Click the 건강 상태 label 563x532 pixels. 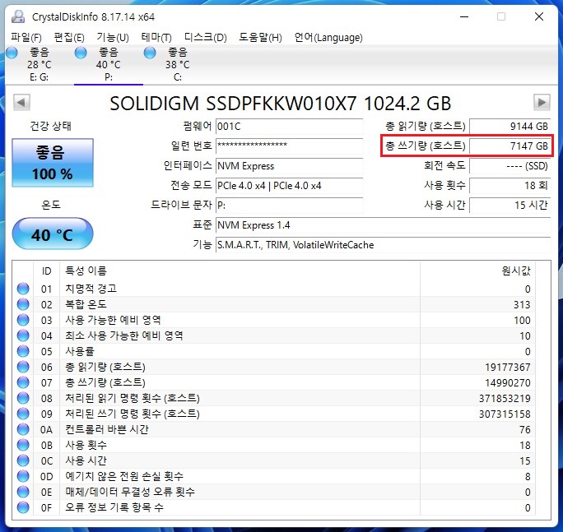point(51,126)
